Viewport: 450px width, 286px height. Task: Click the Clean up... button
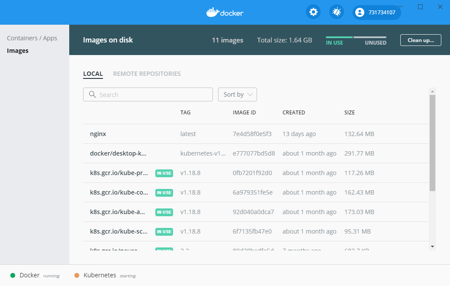(421, 40)
